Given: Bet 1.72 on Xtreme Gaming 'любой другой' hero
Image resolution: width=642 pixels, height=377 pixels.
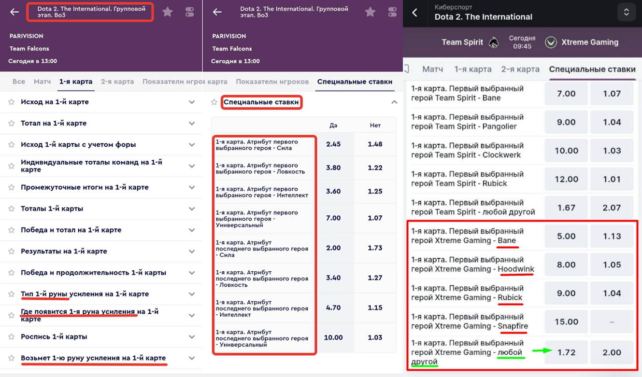Looking at the screenshot, I should (566, 352).
